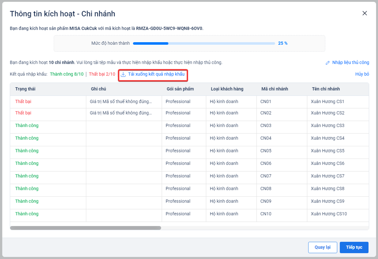The height and width of the screenshot is (259, 378).
Task: Select branch name Xuân Hương CS5
Action: (327, 151)
